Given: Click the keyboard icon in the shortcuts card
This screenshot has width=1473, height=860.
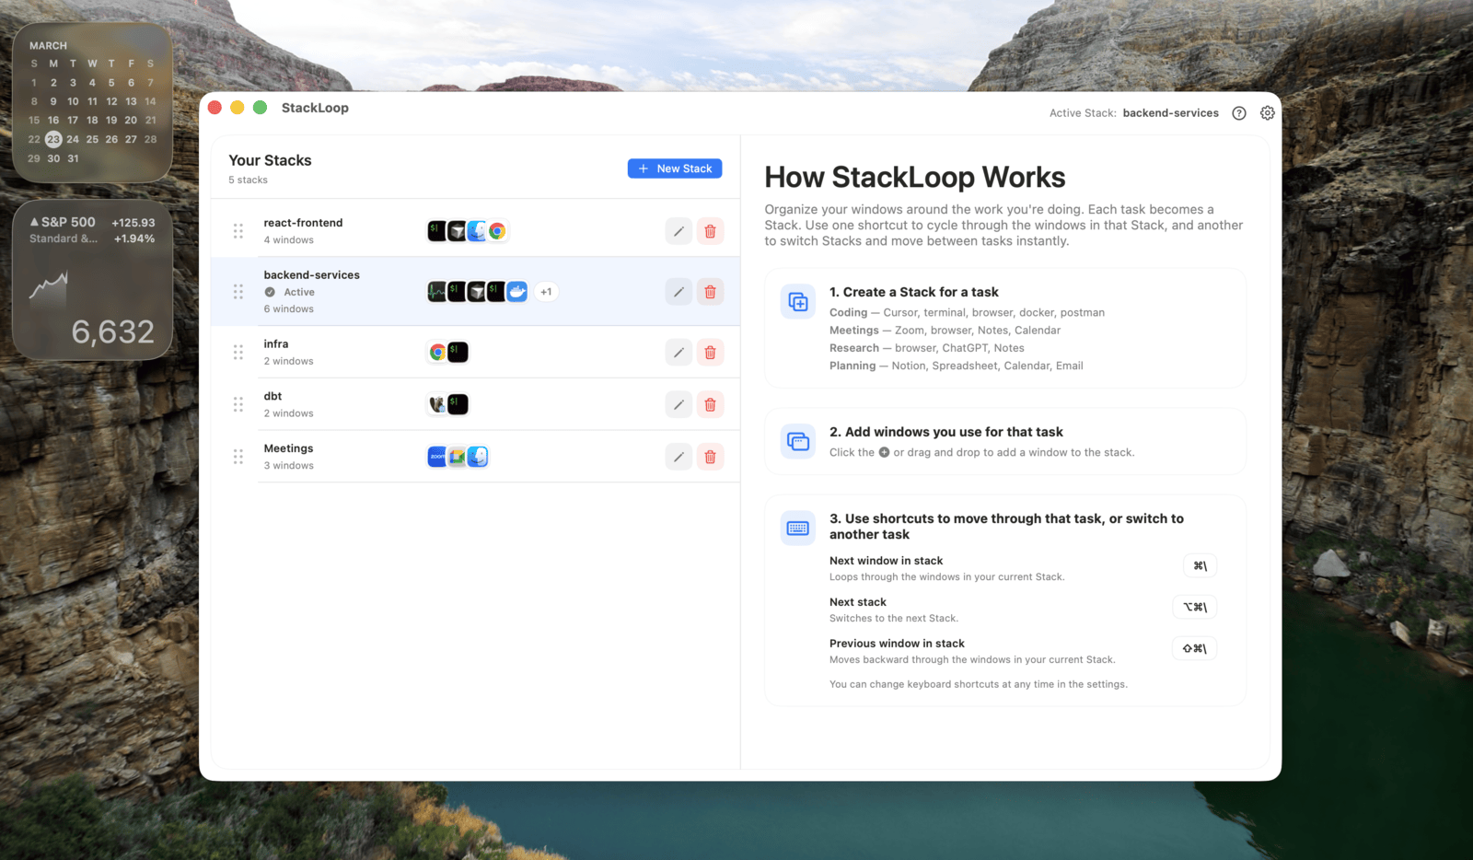Looking at the screenshot, I should [797, 527].
